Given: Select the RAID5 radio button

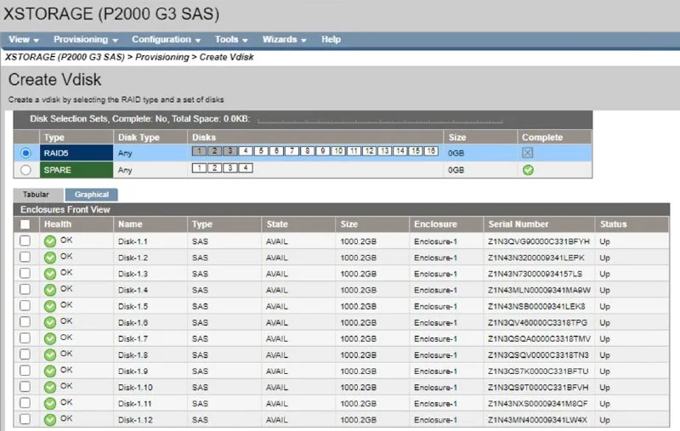Looking at the screenshot, I should click(25, 153).
